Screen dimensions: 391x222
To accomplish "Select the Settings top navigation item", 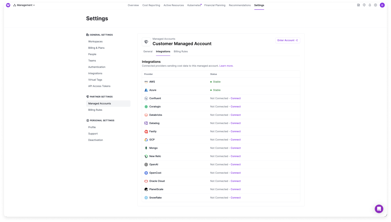I will [x=259, y=5].
